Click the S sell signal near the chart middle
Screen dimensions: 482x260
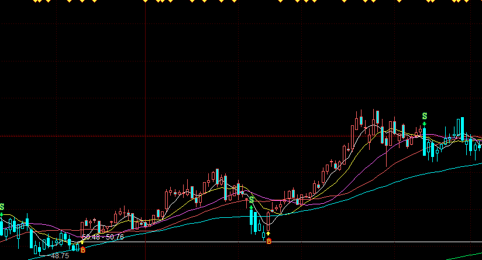(x=252, y=200)
